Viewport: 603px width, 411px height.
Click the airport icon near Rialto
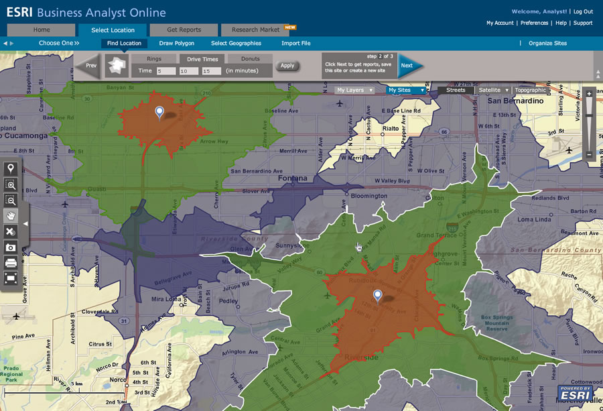click(340, 103)
